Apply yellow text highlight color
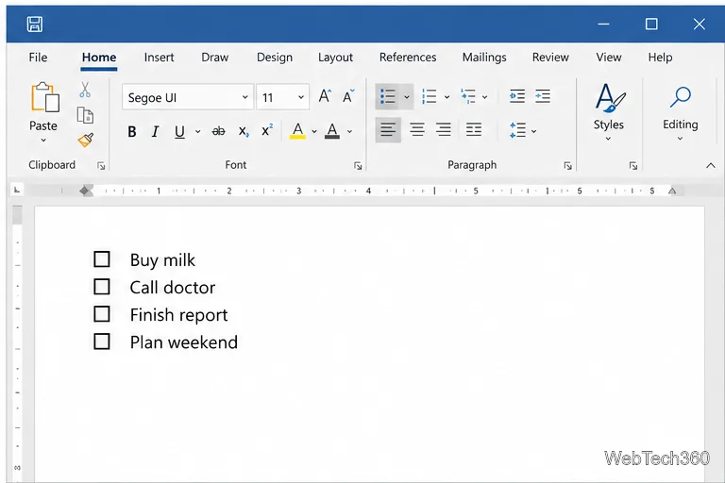 click(x=297, y=131)
